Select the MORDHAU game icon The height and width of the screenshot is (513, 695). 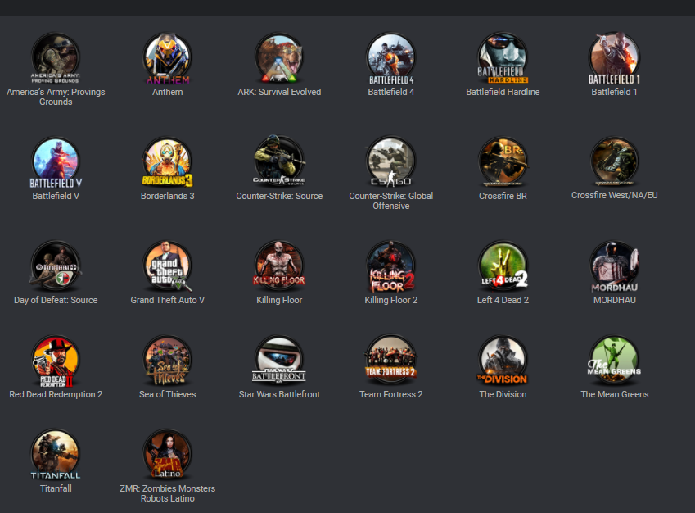[614, 266]
